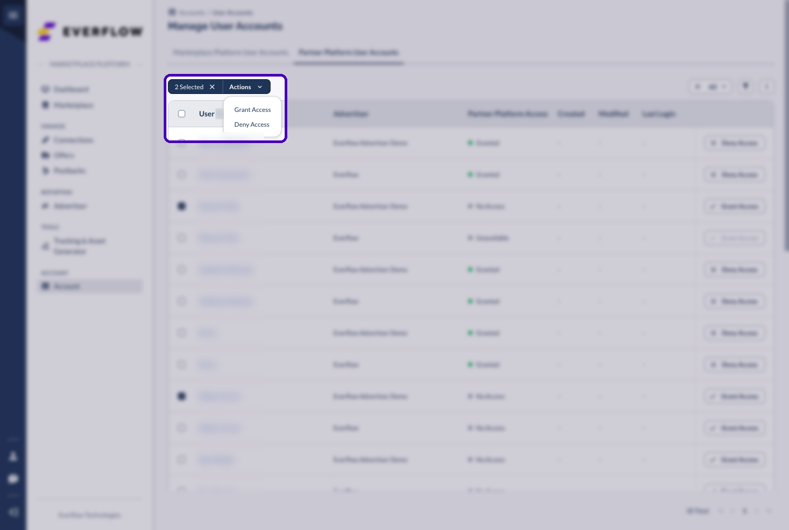Click the Everflow logo
789x530 pixels.
click(x=90, y=32)
